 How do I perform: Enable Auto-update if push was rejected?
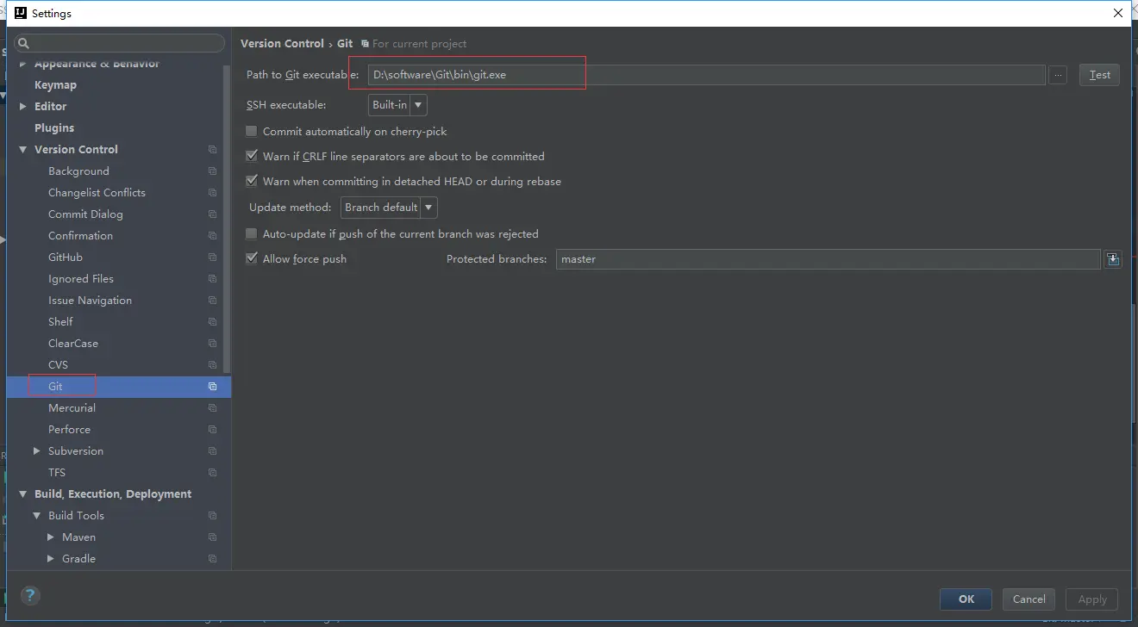(252, 234)
